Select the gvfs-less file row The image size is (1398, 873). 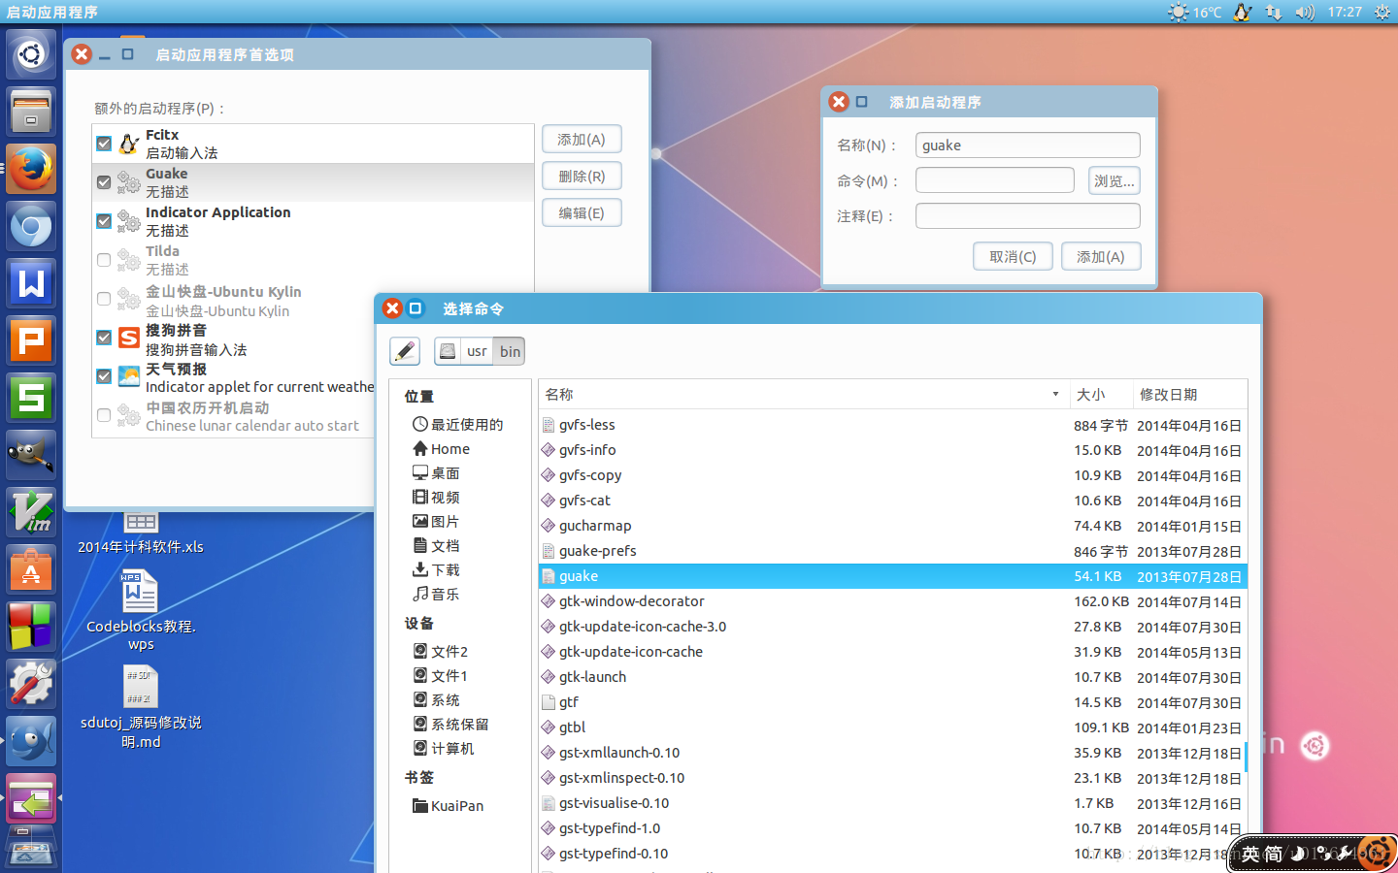coord(892,425)
